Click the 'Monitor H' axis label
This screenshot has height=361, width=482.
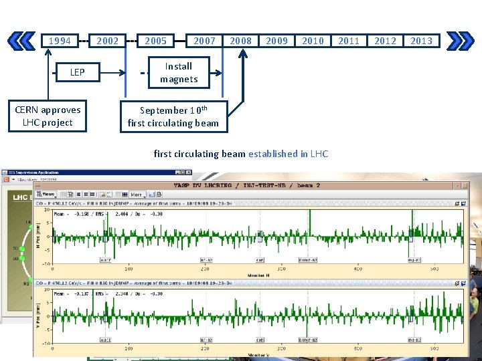pyautogui.click(x=258, y=275)
